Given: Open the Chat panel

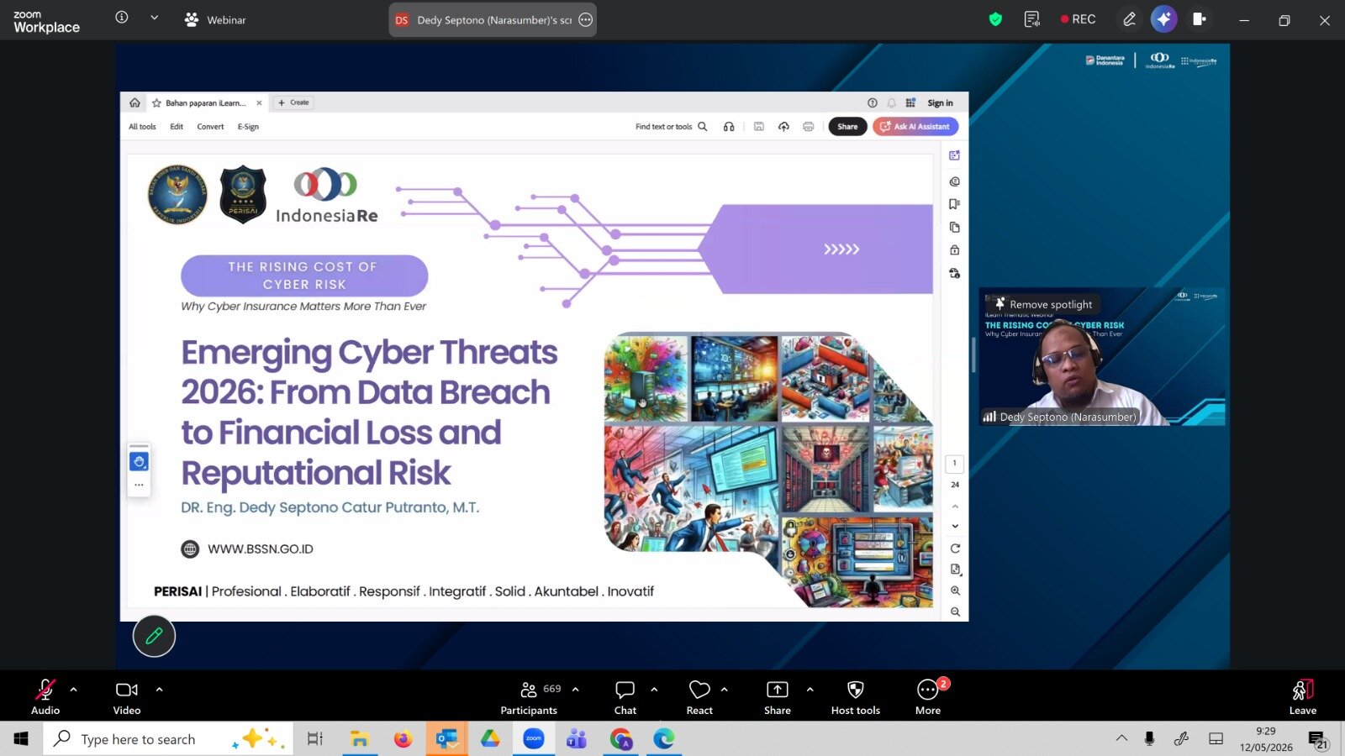Looking at the screenshot, I should (x=625, y=697).
